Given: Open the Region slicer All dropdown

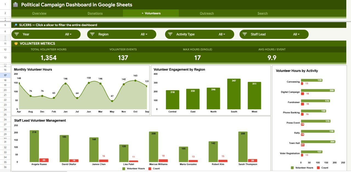Looking at the screenshot, I should pos(144,34).
